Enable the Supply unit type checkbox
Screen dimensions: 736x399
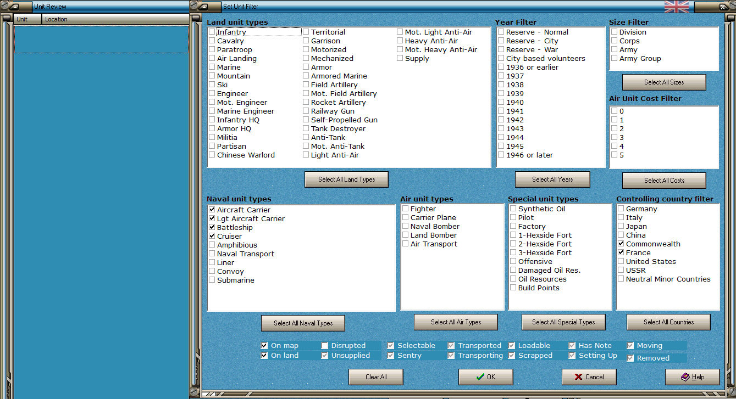point(400,58)
